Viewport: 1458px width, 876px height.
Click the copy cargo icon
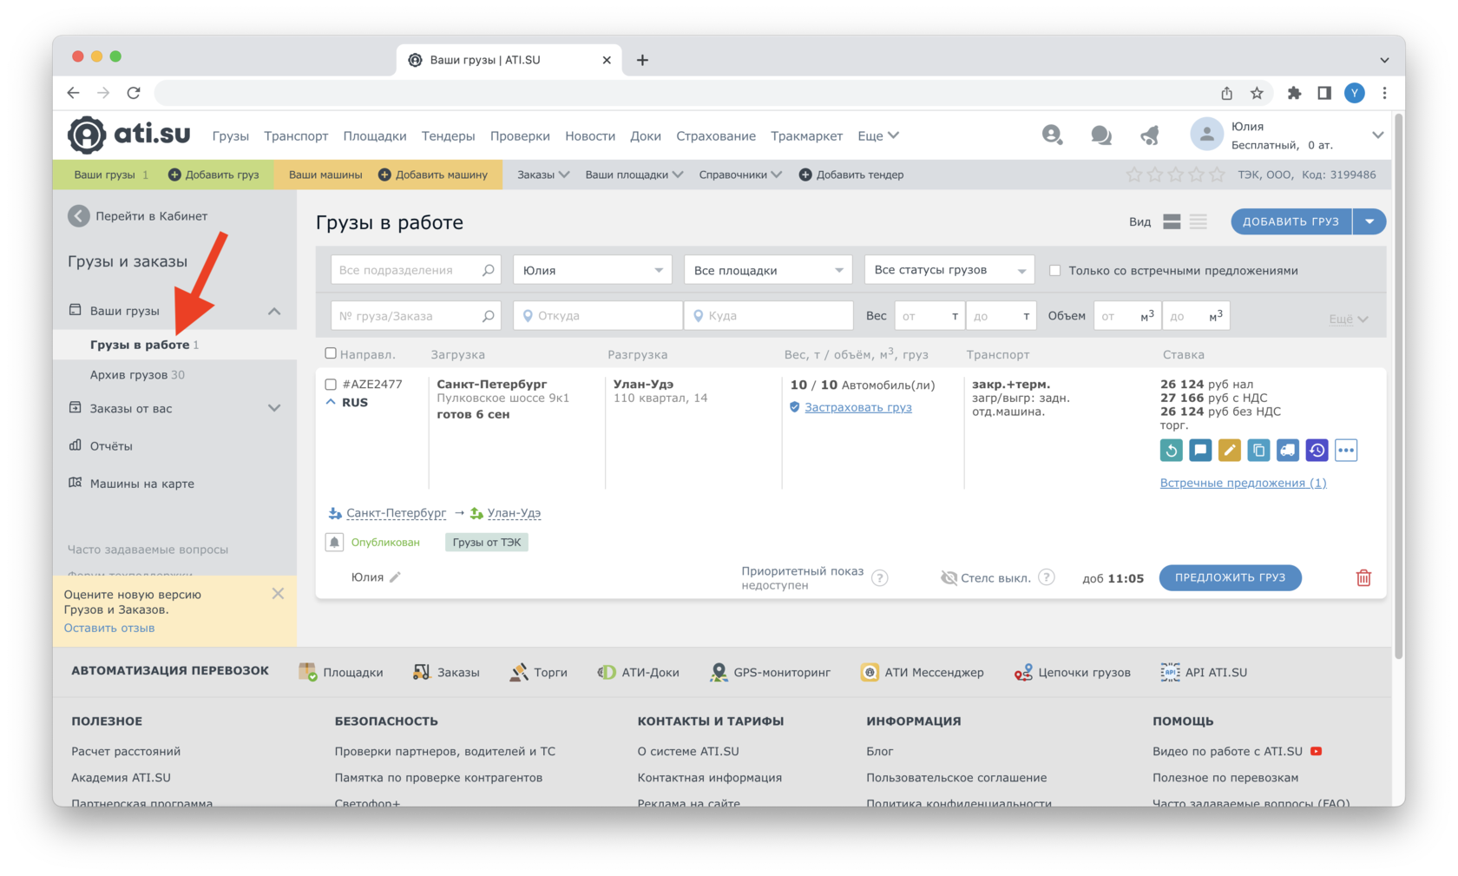[1258, 450]
